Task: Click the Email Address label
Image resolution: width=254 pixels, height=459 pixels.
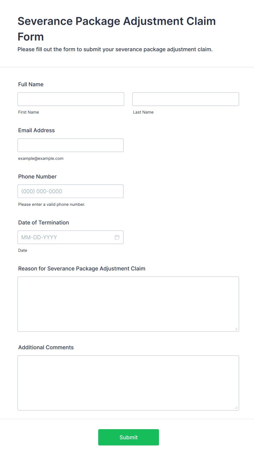Action: pyautogui.click(x=37, y=130)
